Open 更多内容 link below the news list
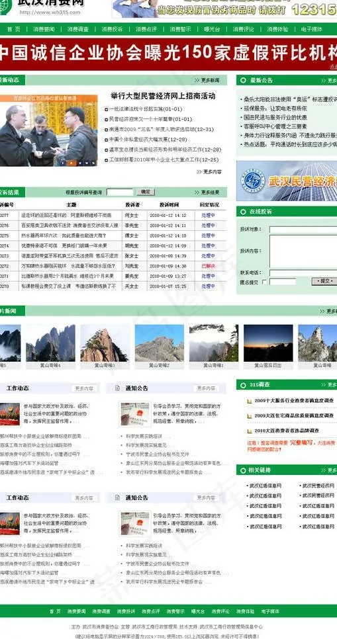Viewport: 337px width, 639px height. pos(209,172)
